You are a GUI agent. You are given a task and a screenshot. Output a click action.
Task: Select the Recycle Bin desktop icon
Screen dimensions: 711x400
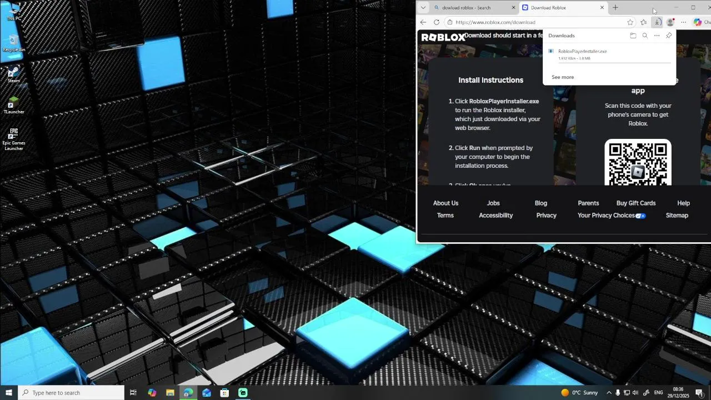click(x=14, y=42)
